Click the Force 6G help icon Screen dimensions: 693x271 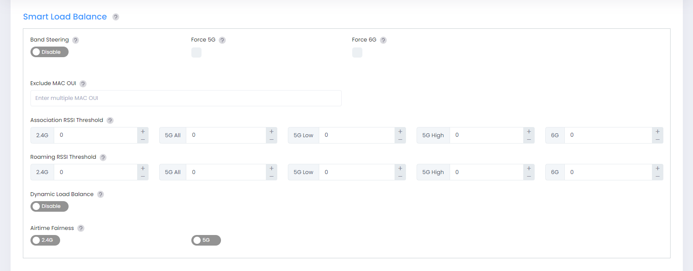[383, 40]
